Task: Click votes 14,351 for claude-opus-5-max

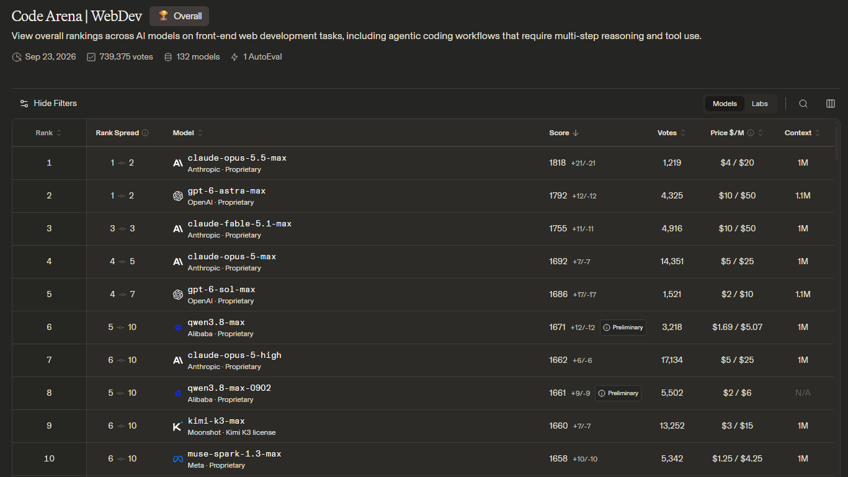Action: click(x=672, y=262)
